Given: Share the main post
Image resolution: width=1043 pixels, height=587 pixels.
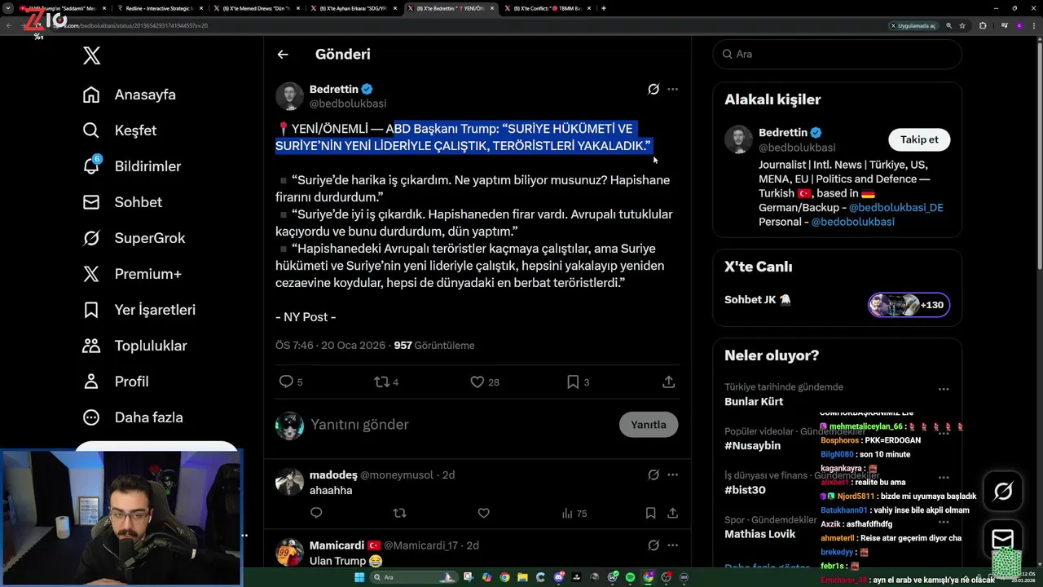Looking at the screenshot, I should 668,382.
